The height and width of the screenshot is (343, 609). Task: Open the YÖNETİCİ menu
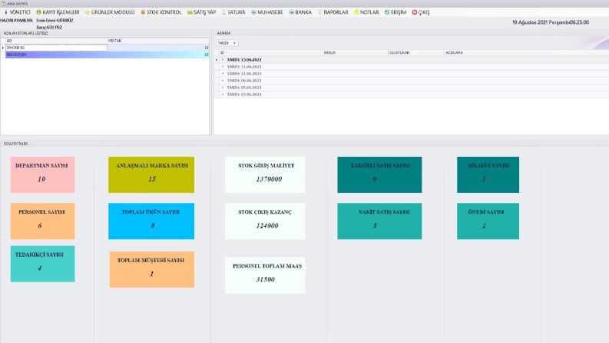17,12
